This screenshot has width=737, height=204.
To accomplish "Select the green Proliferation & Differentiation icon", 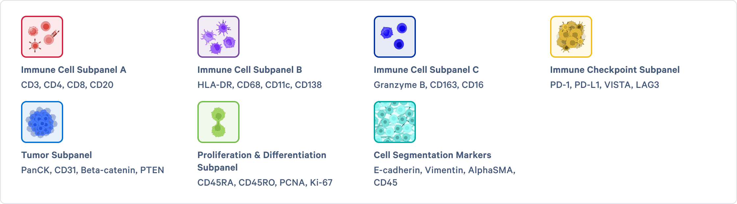I will 218,122.
